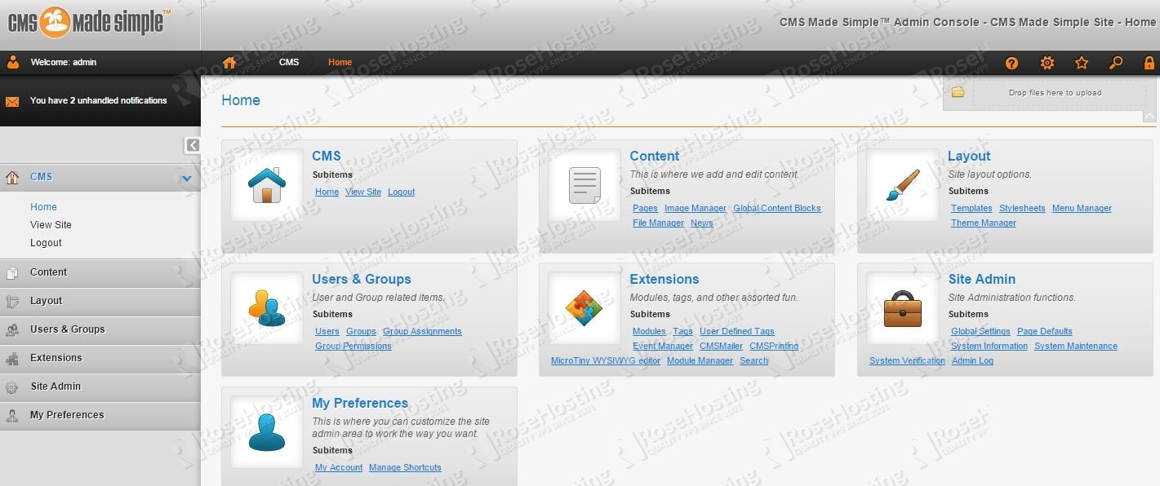Open the Module Manager link
1160x486 pixels.
[700, 361]
